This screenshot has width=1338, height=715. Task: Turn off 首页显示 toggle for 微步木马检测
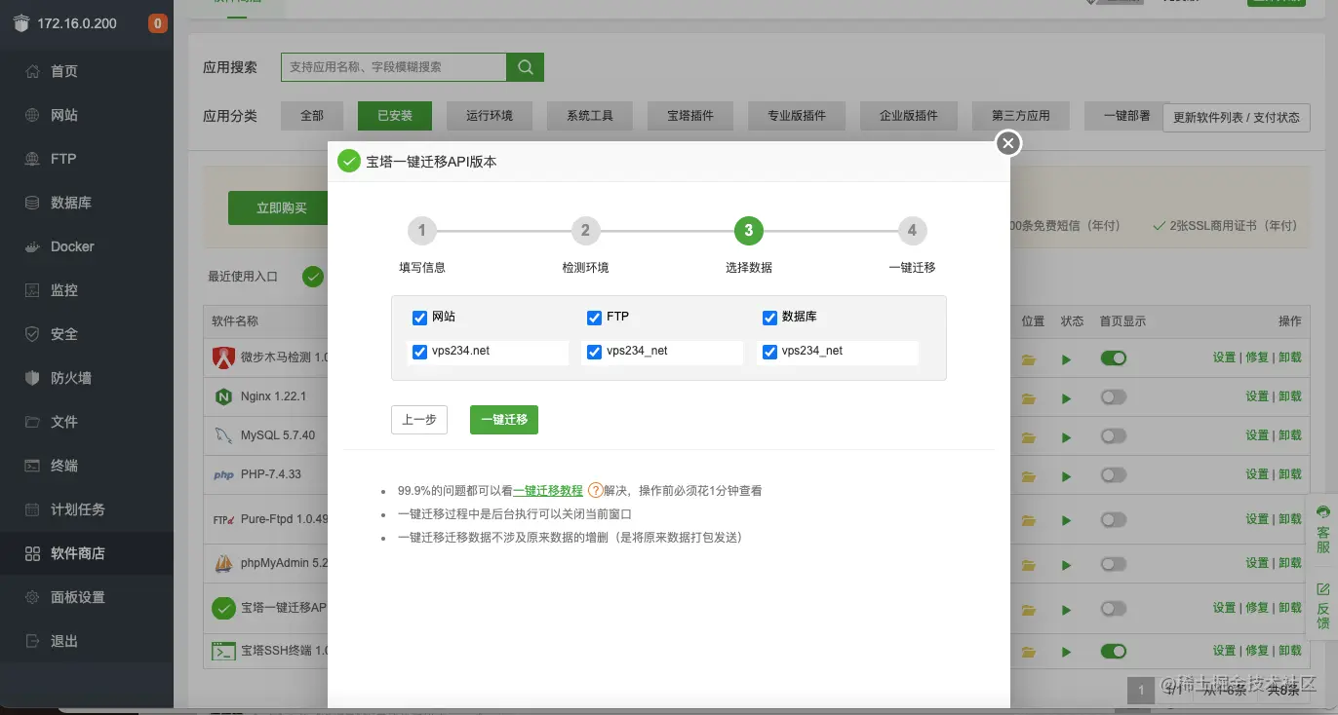pos(1113,357)
